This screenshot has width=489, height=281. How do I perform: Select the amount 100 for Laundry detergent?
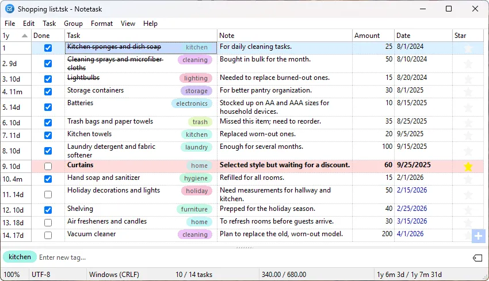[x=387, y=147]
